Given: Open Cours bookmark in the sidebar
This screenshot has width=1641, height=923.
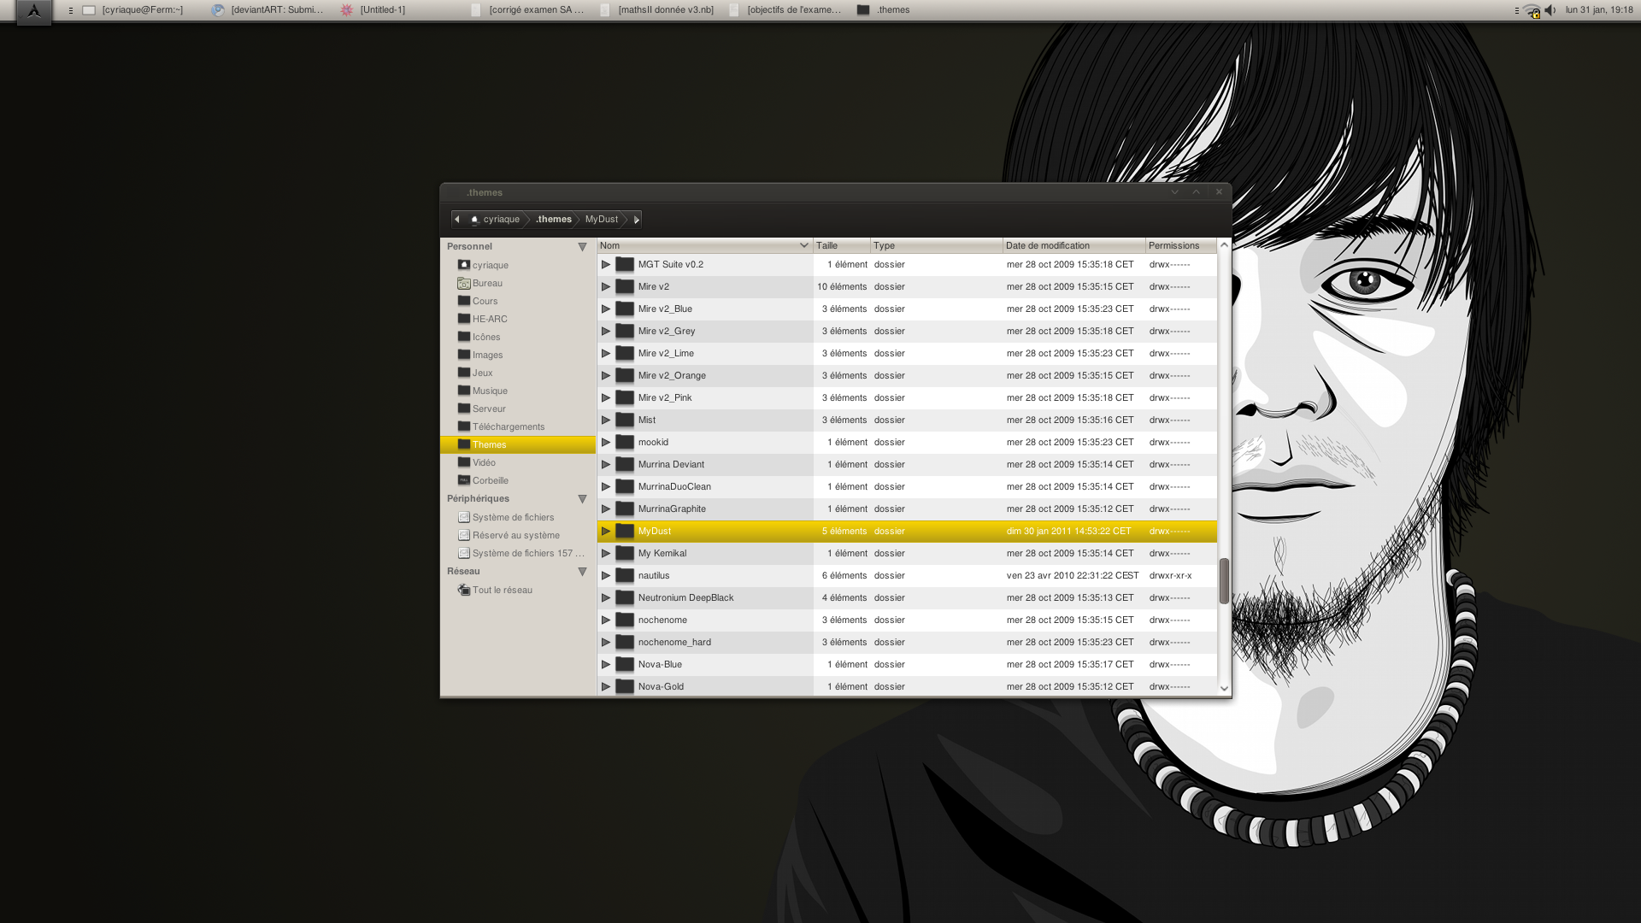Looking at the screenshot, I should point(518,302).
